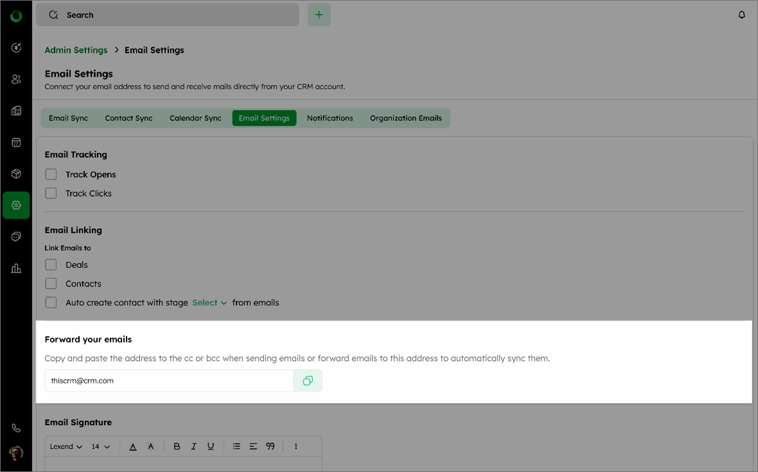The height and width of the screenshot is (472, 758).
Task: Switch to the Organization Emails tab
Action: click(405, 118)
